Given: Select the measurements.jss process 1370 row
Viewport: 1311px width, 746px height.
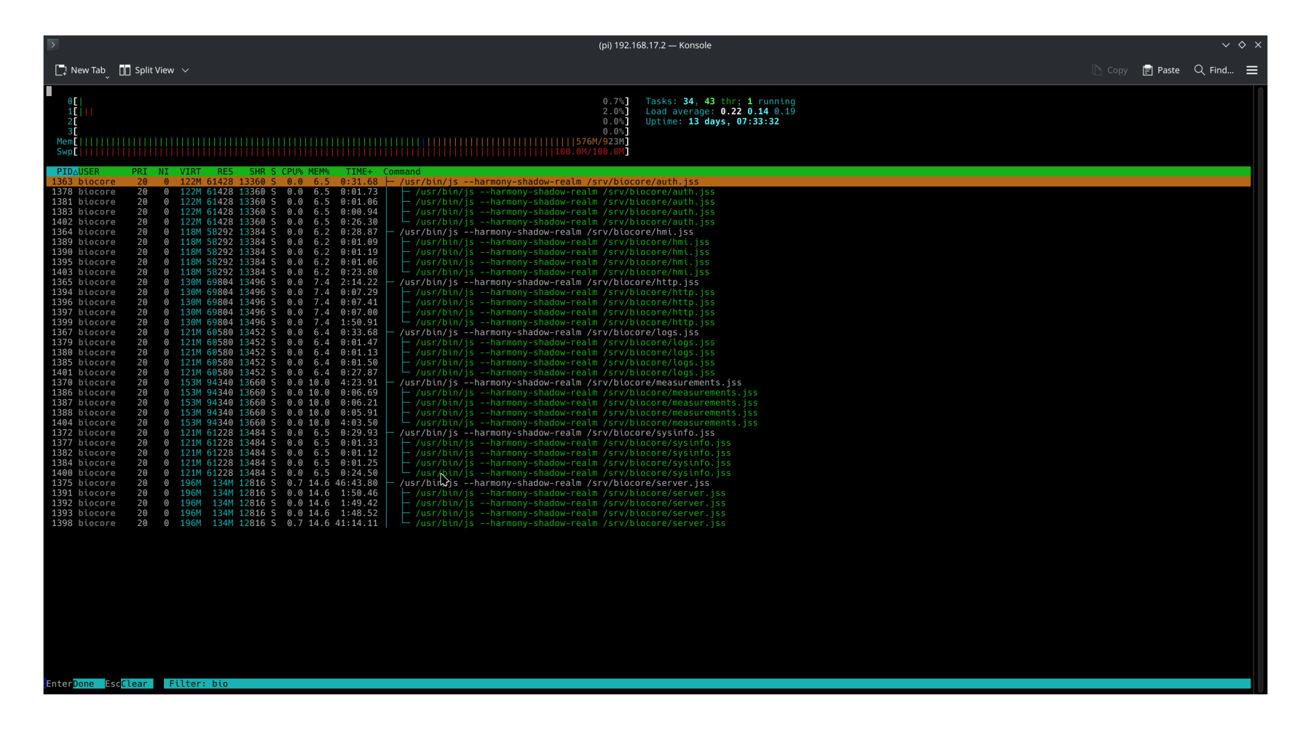Looking at the screenshot, I should (x=648, y=382).
